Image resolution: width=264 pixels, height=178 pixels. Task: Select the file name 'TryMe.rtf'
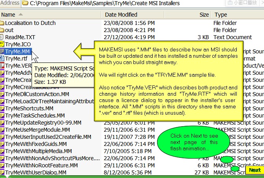(x=16, y=59)
